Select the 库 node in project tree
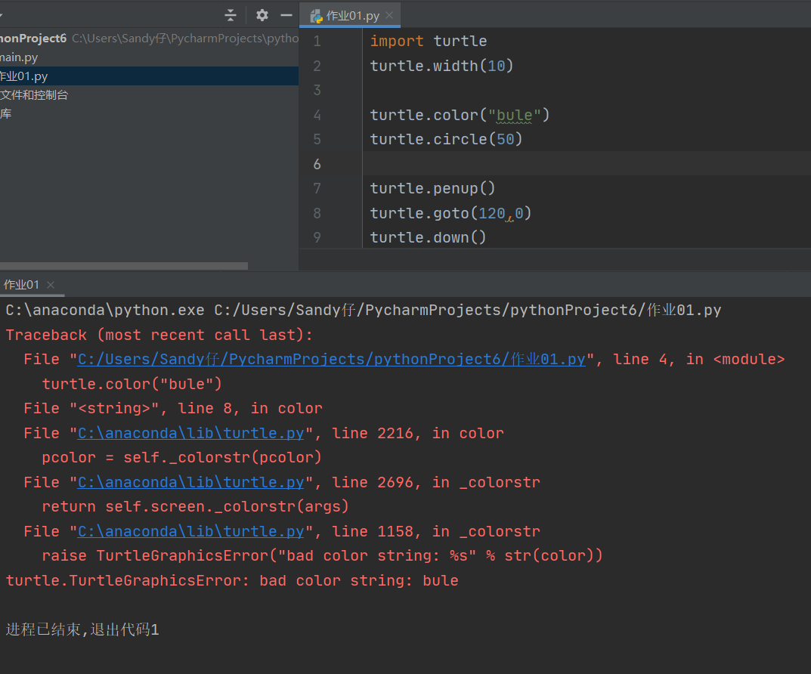811x674 pixels. 6,113
